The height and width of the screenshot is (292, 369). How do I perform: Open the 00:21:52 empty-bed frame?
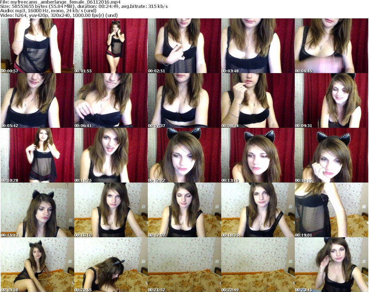pos(184,265)
